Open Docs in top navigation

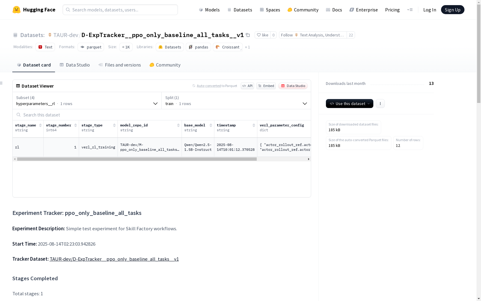334,10
